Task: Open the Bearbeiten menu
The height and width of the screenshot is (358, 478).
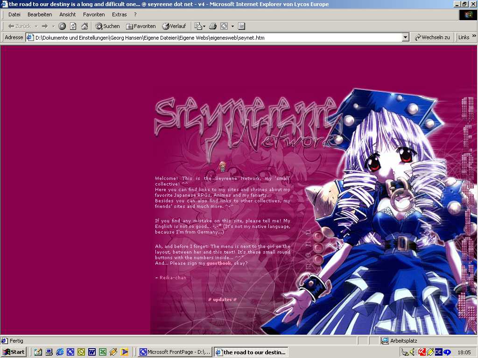Action: [x=40, y=14]
